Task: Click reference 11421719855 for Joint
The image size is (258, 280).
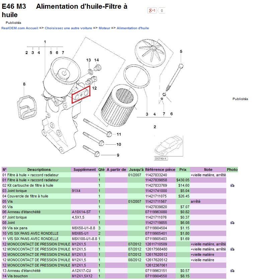Action: 156,223
